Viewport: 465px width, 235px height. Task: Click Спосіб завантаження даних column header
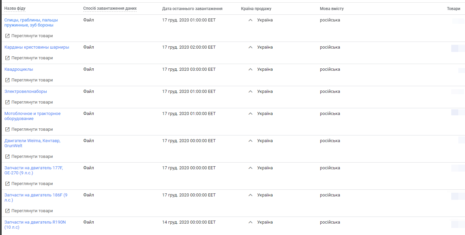[x=110, y=8]
